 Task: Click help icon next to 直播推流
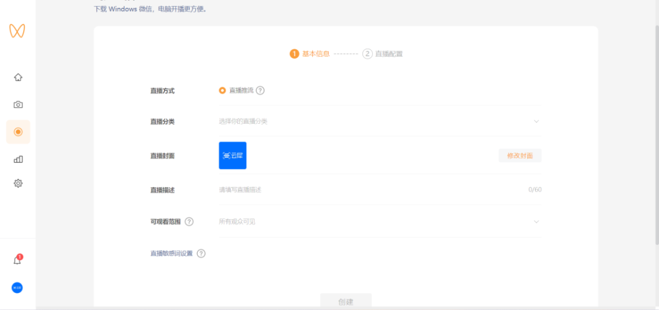click(260, 90)
